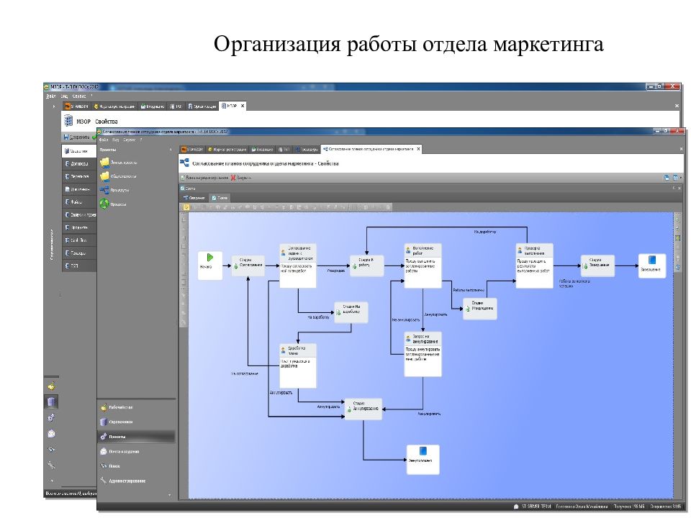The width and height of the screenshot is (691, 518).
Task: Open the shared folder icon in project list
Action: pyautogui.click(x=104, y=176)
